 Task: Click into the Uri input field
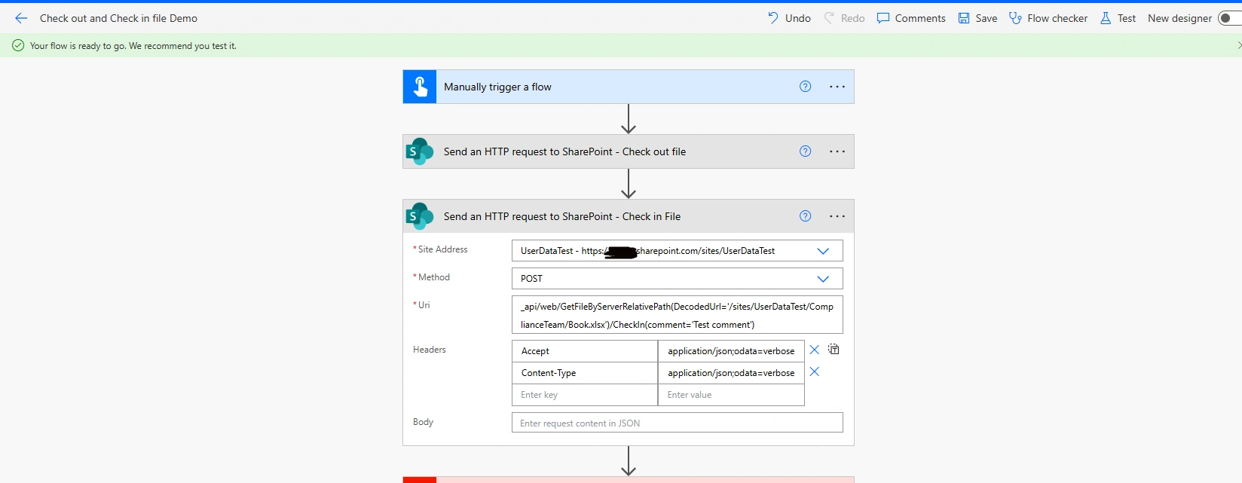point(677,315)
